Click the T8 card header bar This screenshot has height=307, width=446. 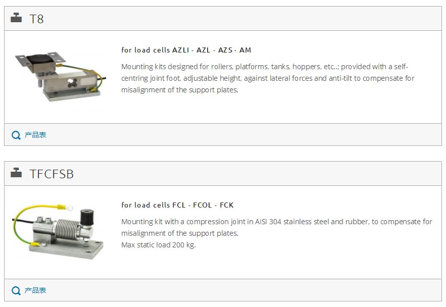pyautogui.click(x=223, y=19)
